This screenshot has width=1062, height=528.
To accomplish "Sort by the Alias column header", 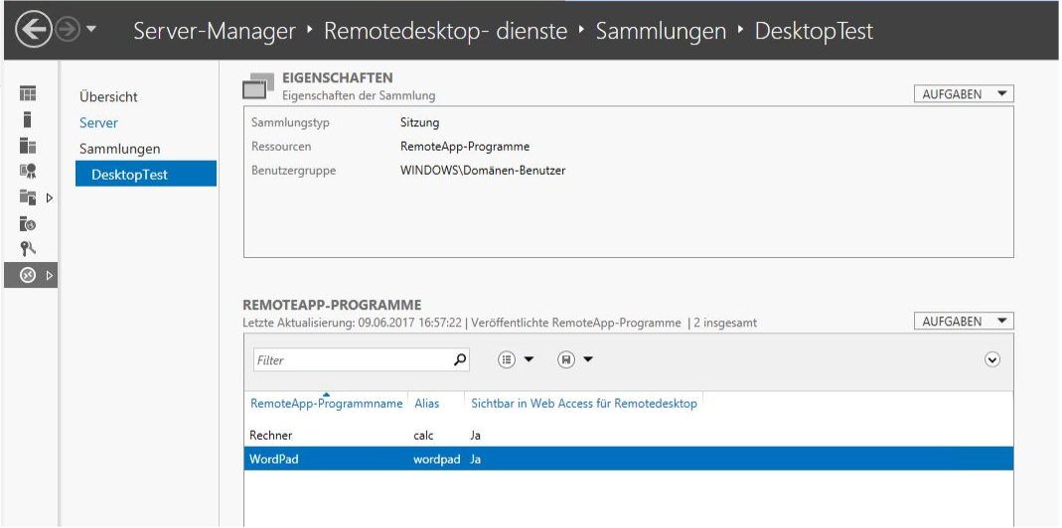I will point(426,403).
